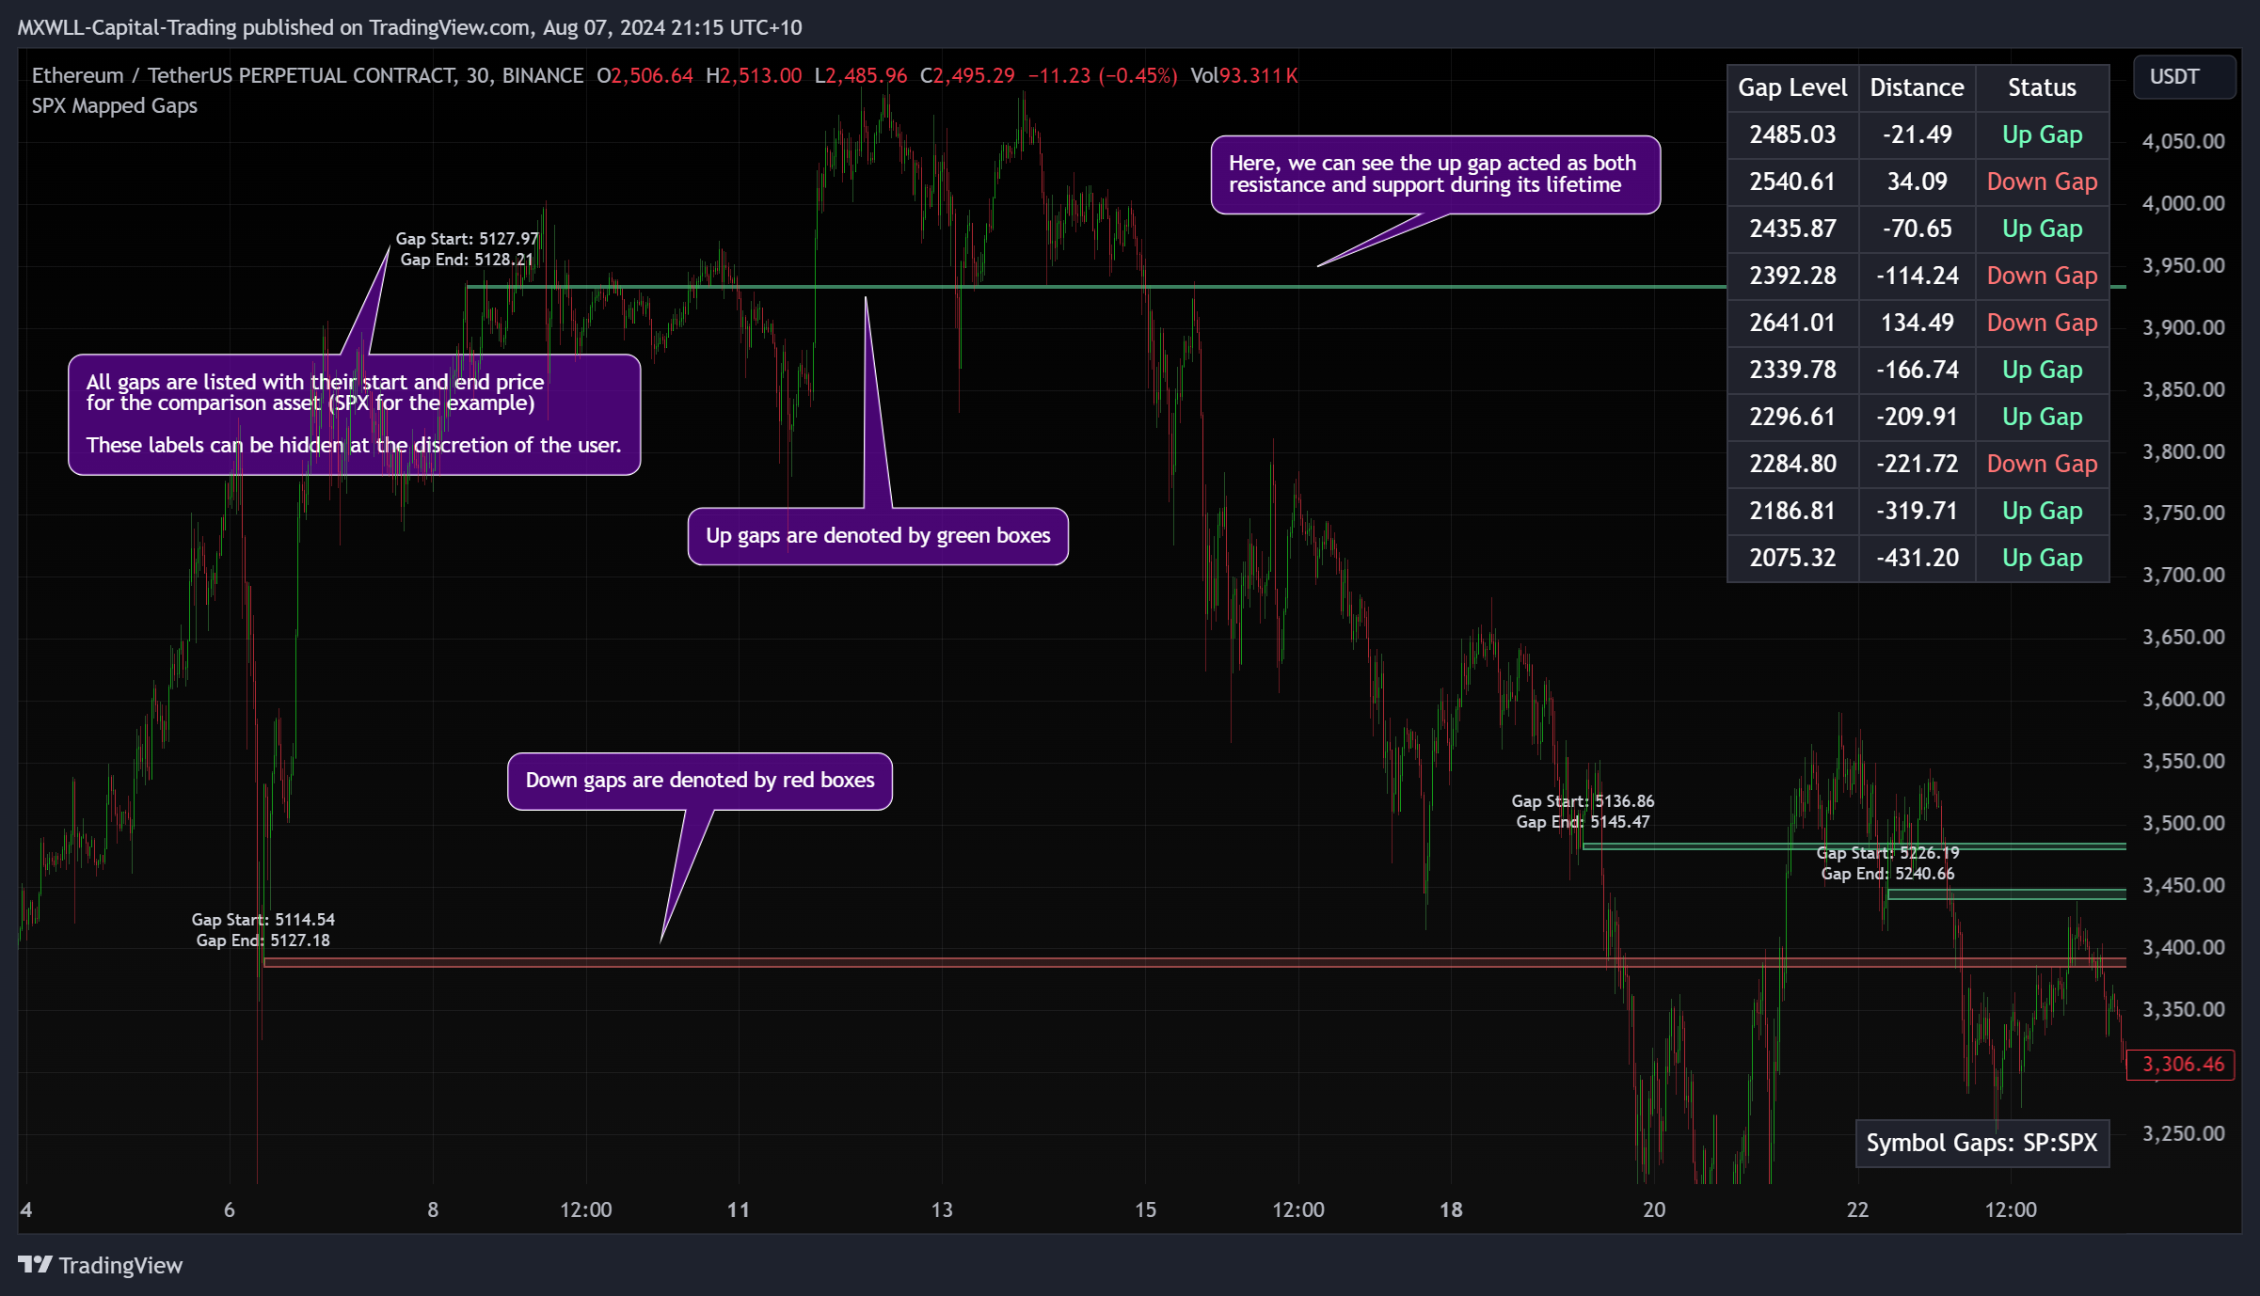Click the -70.65 distance cell

tap(1917, 229)
